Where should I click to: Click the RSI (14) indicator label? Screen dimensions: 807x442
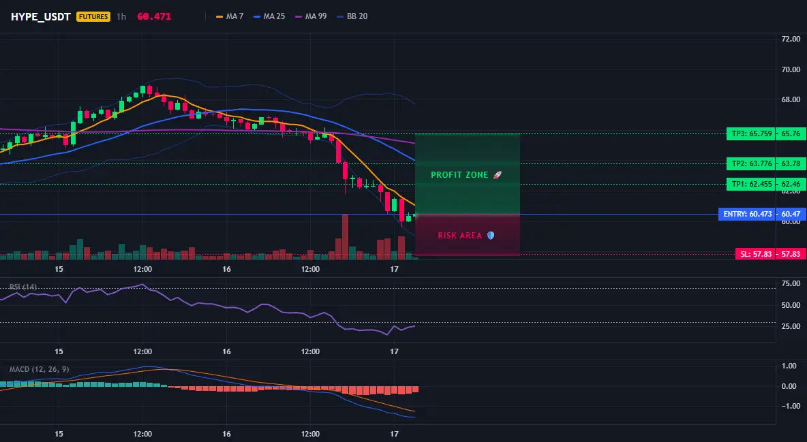(23, 287)
